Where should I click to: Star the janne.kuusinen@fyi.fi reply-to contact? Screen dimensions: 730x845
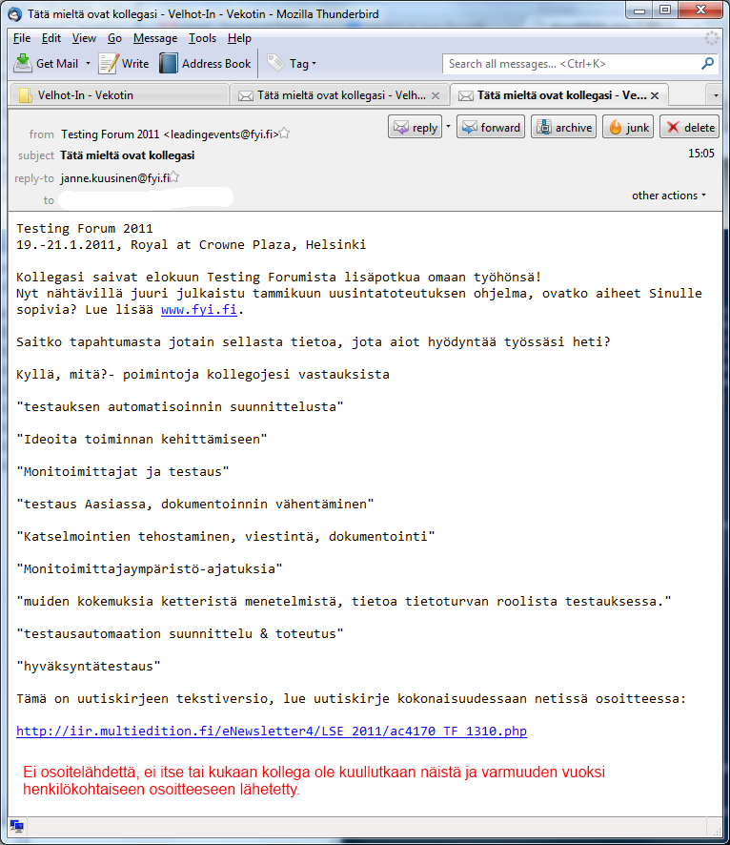point(174,177)
